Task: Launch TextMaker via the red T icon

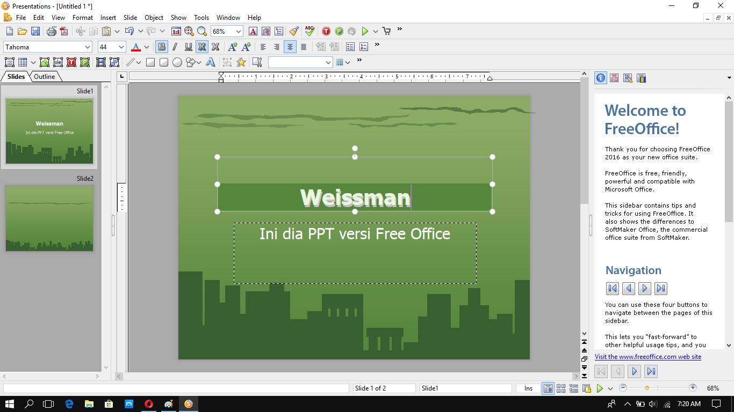Action: (326, 31)
